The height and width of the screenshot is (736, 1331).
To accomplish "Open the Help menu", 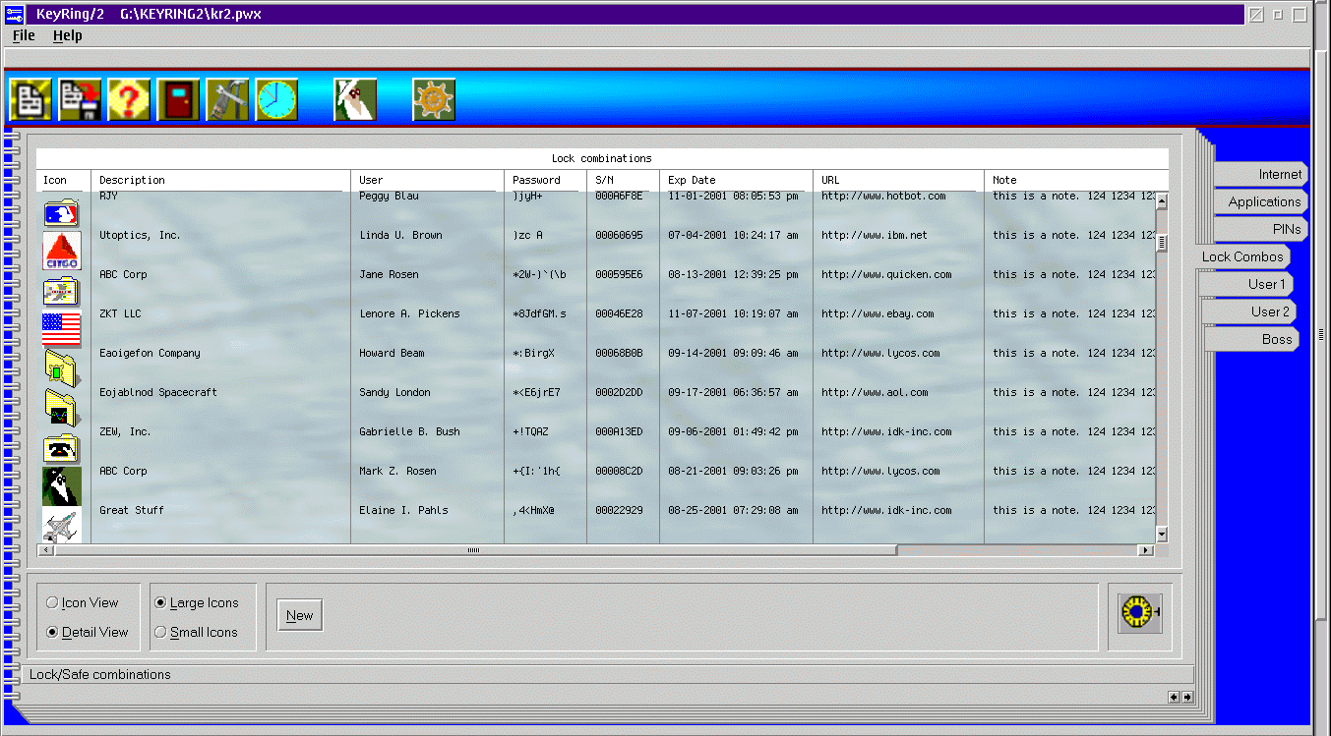I will [68, 35].
